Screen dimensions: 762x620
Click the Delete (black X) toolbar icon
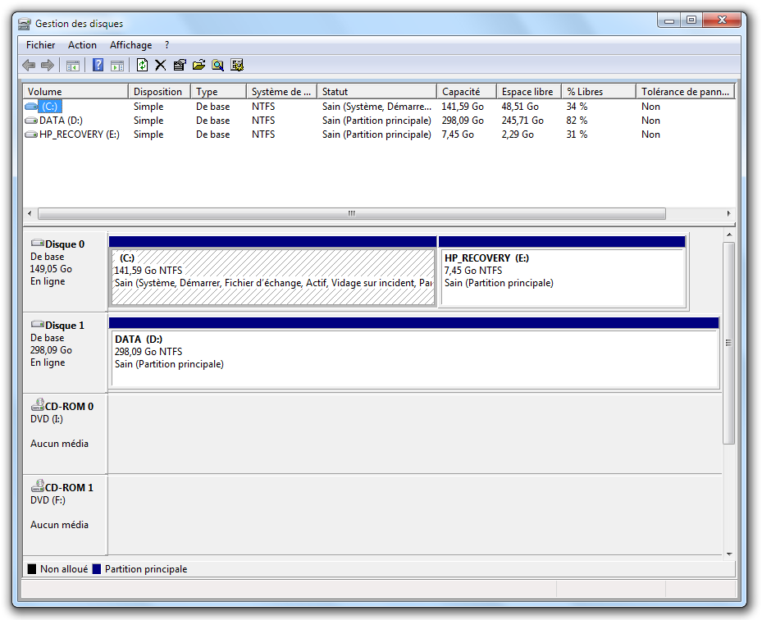(x=161, y=66)
